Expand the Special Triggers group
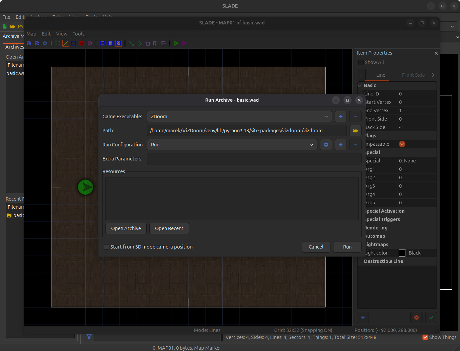This screenshot has height=351, width=460. pyautogui.click(x=382, y=219)
